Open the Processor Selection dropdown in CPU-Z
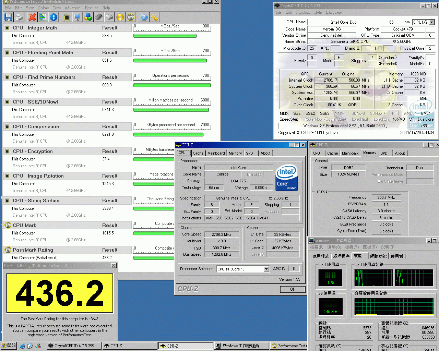Screen dimensions: 439x351 point(266,269)
